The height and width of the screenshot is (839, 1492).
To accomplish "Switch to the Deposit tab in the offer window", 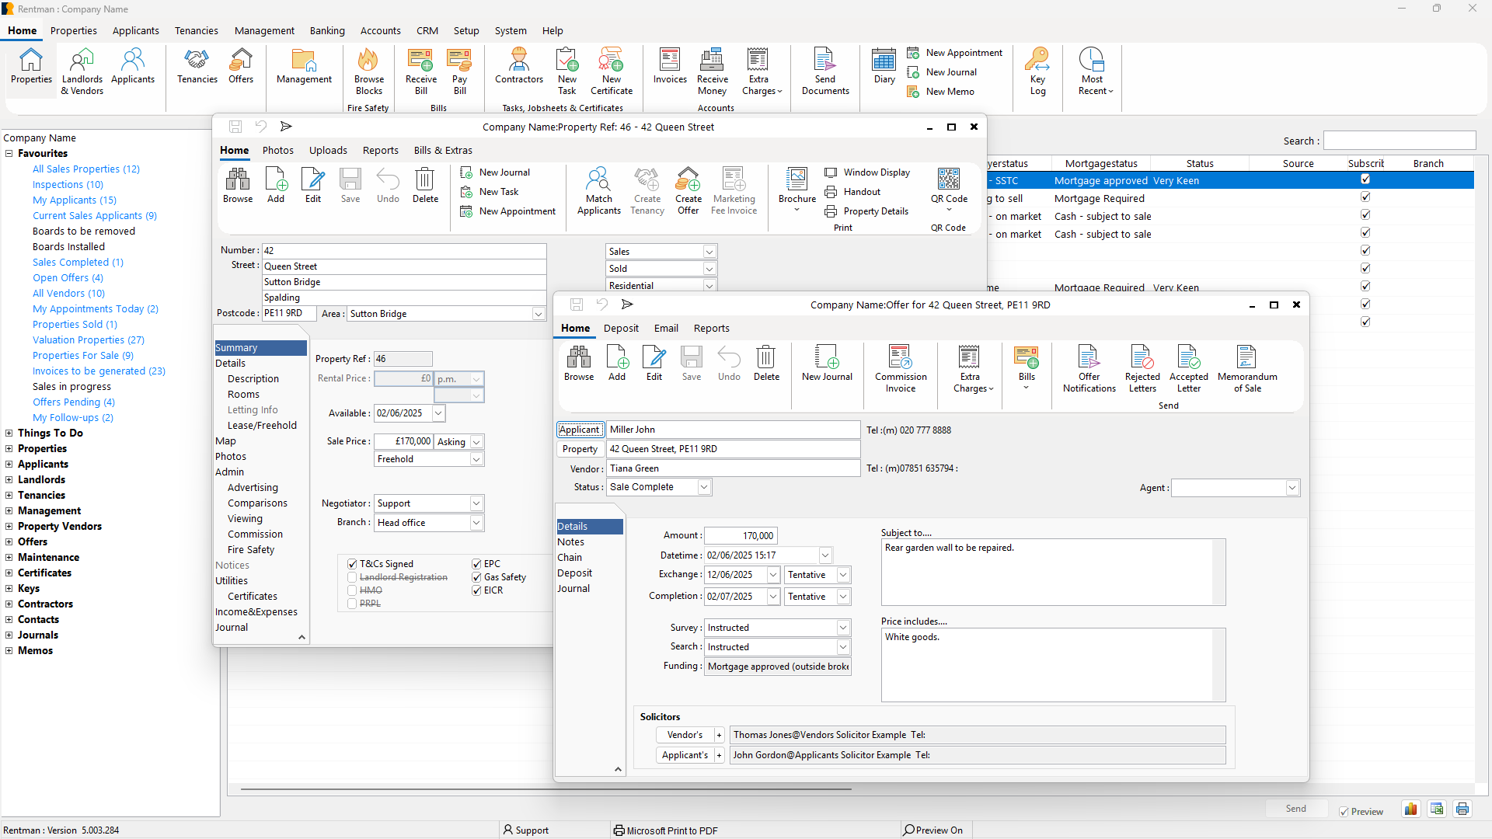I will 621,328.
